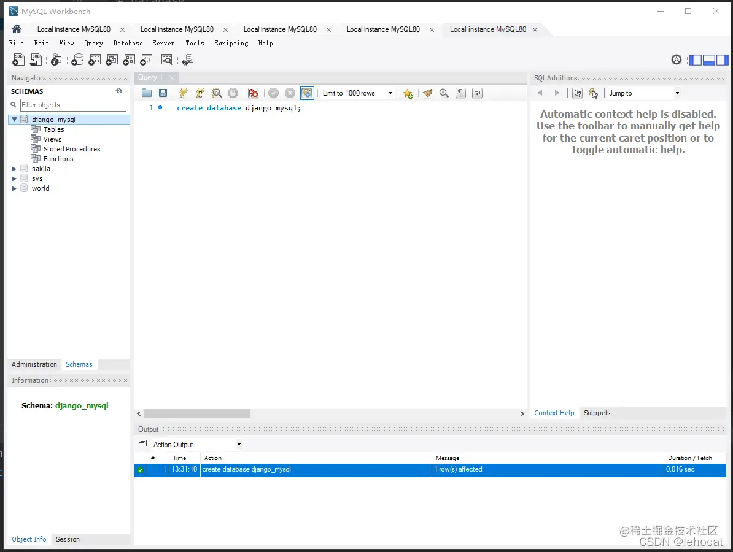Execute statement under cursor icon
Image resolution: width=733 pixels, height=552 pixels.
tap(200, 93)
